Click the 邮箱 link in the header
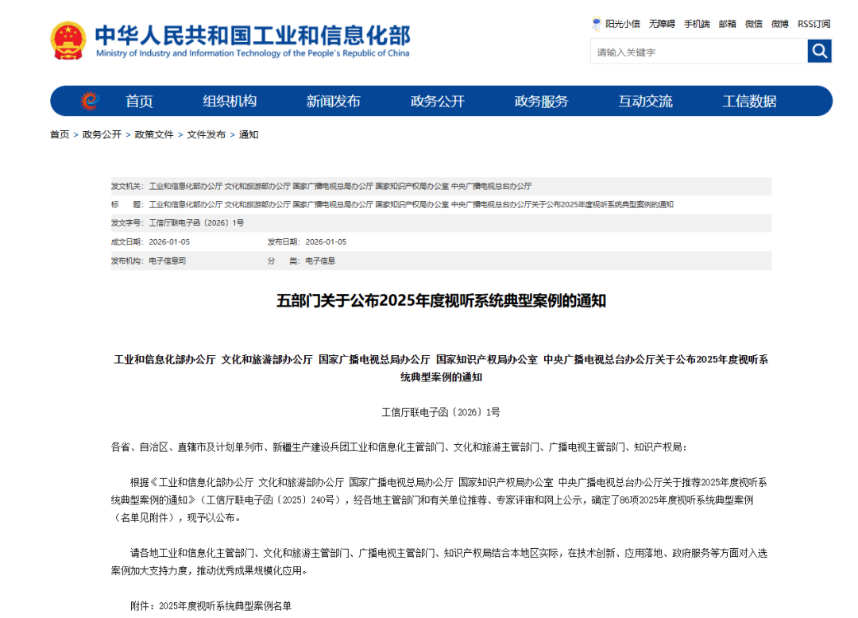 coord(727,24)
